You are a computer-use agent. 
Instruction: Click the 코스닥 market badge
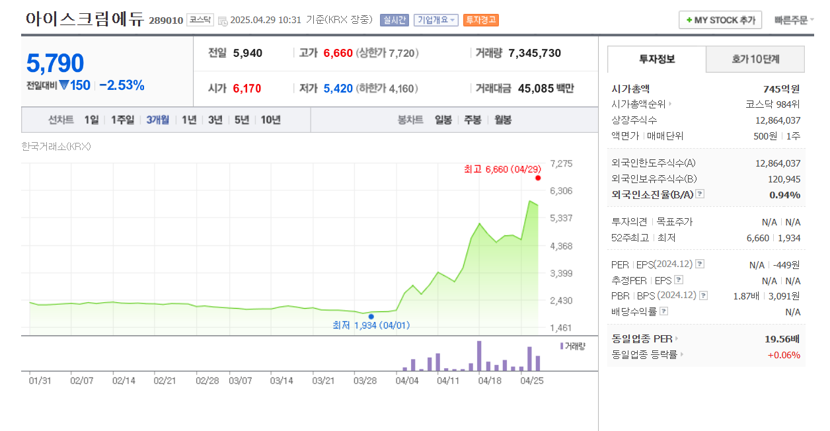[200, 20]
